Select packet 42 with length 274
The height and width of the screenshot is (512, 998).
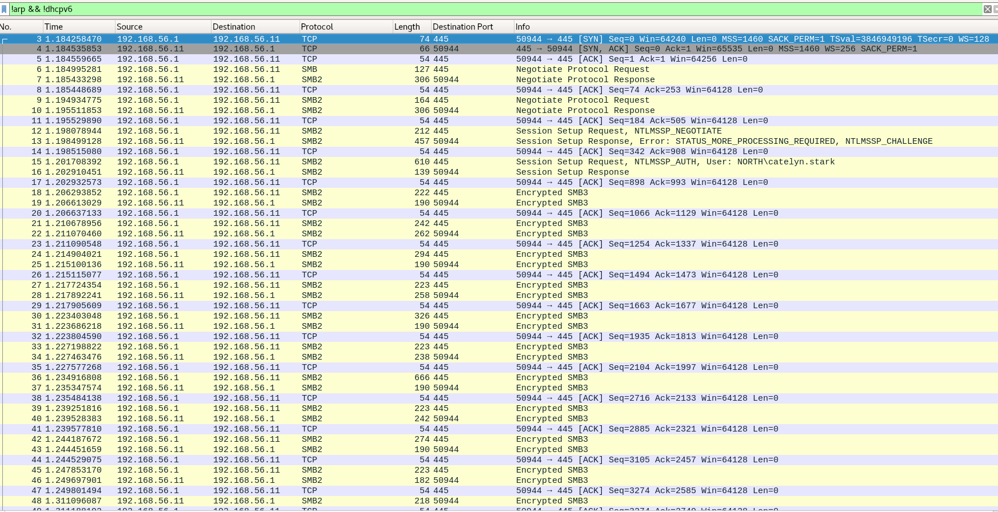click(x=499, y=440)
